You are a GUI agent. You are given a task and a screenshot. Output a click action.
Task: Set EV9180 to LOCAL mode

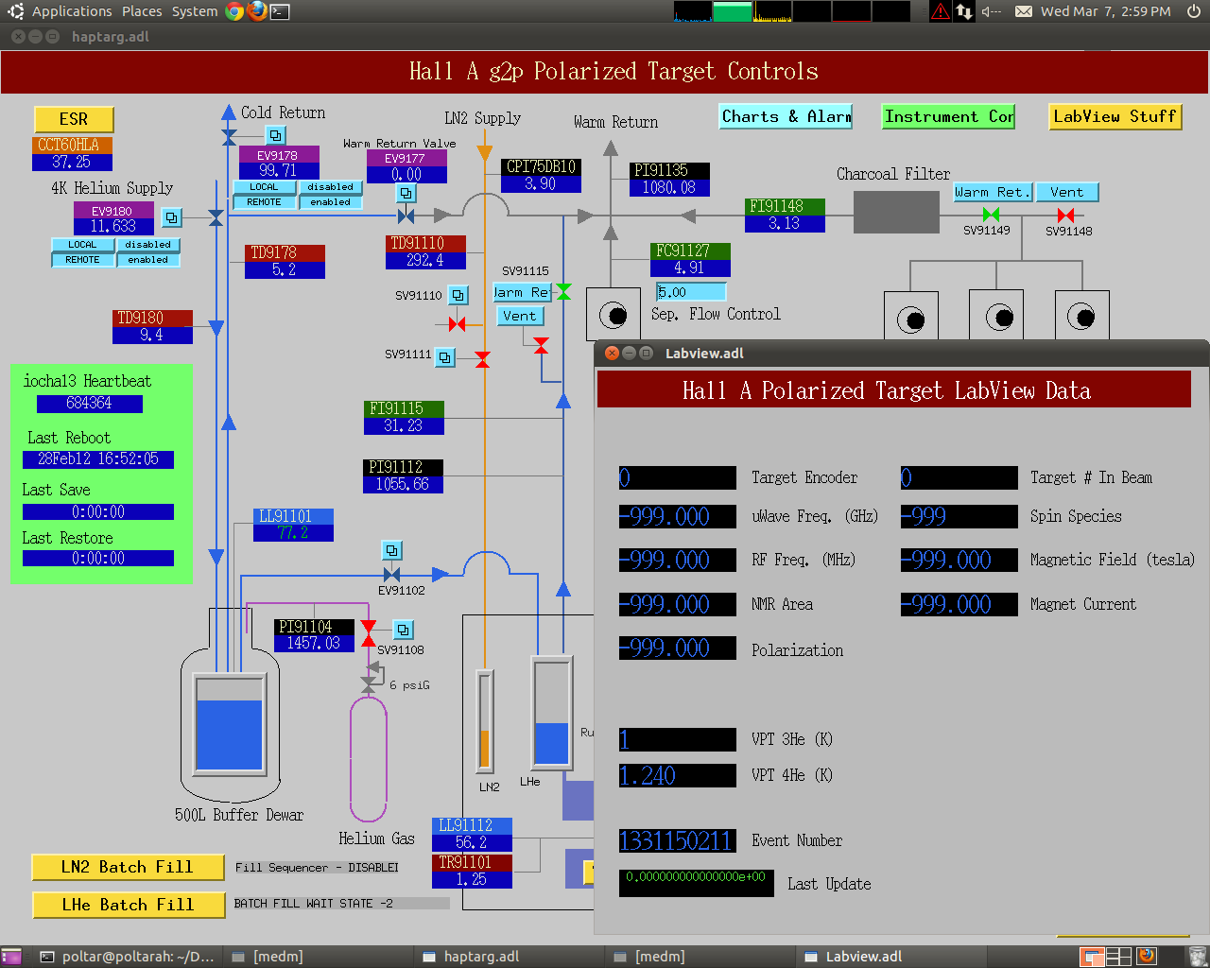[83, 245]
